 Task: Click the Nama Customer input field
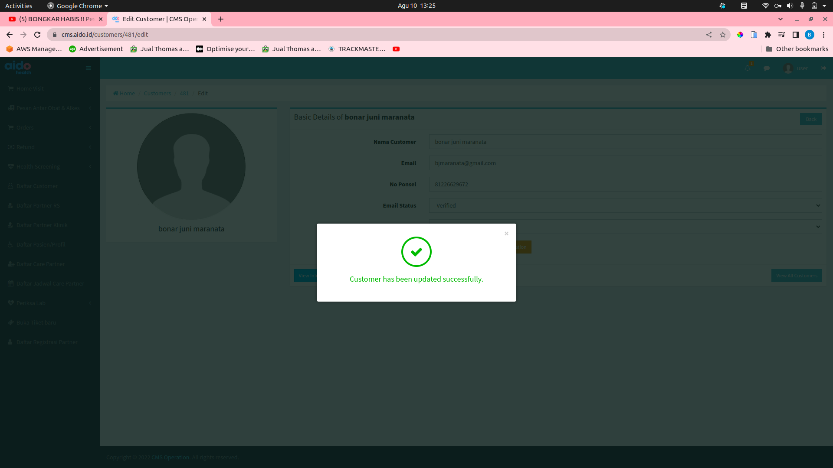625,142
